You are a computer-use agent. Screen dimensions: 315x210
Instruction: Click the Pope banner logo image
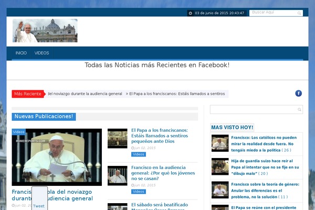coord(45,30)
